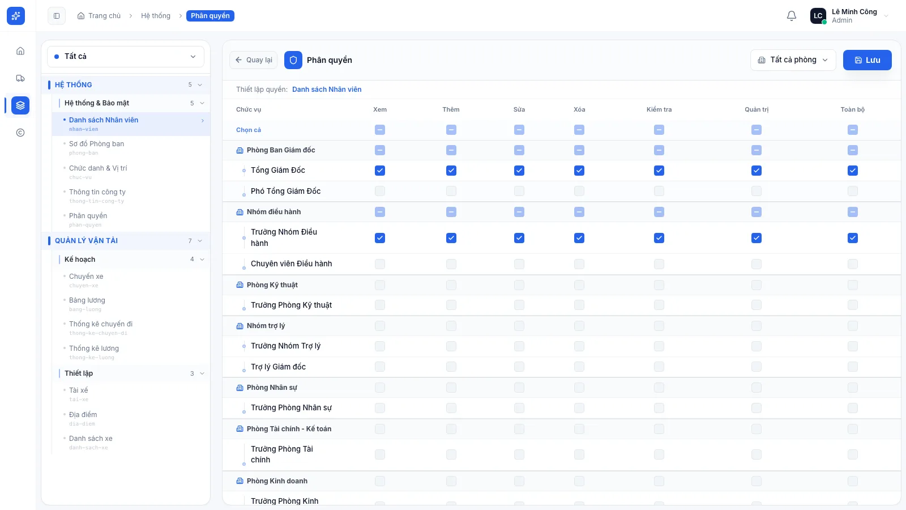Collapse the HỆ THỐNG section
Viewport: 906px width, 510px height.
coord(126,85)
